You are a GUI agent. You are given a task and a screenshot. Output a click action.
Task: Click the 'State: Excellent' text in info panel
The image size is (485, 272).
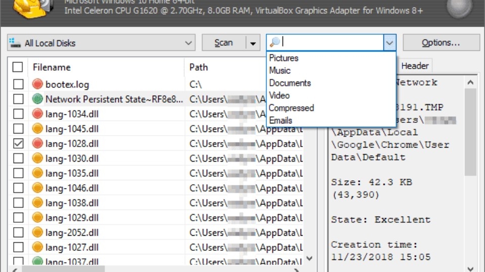point(380,220)
